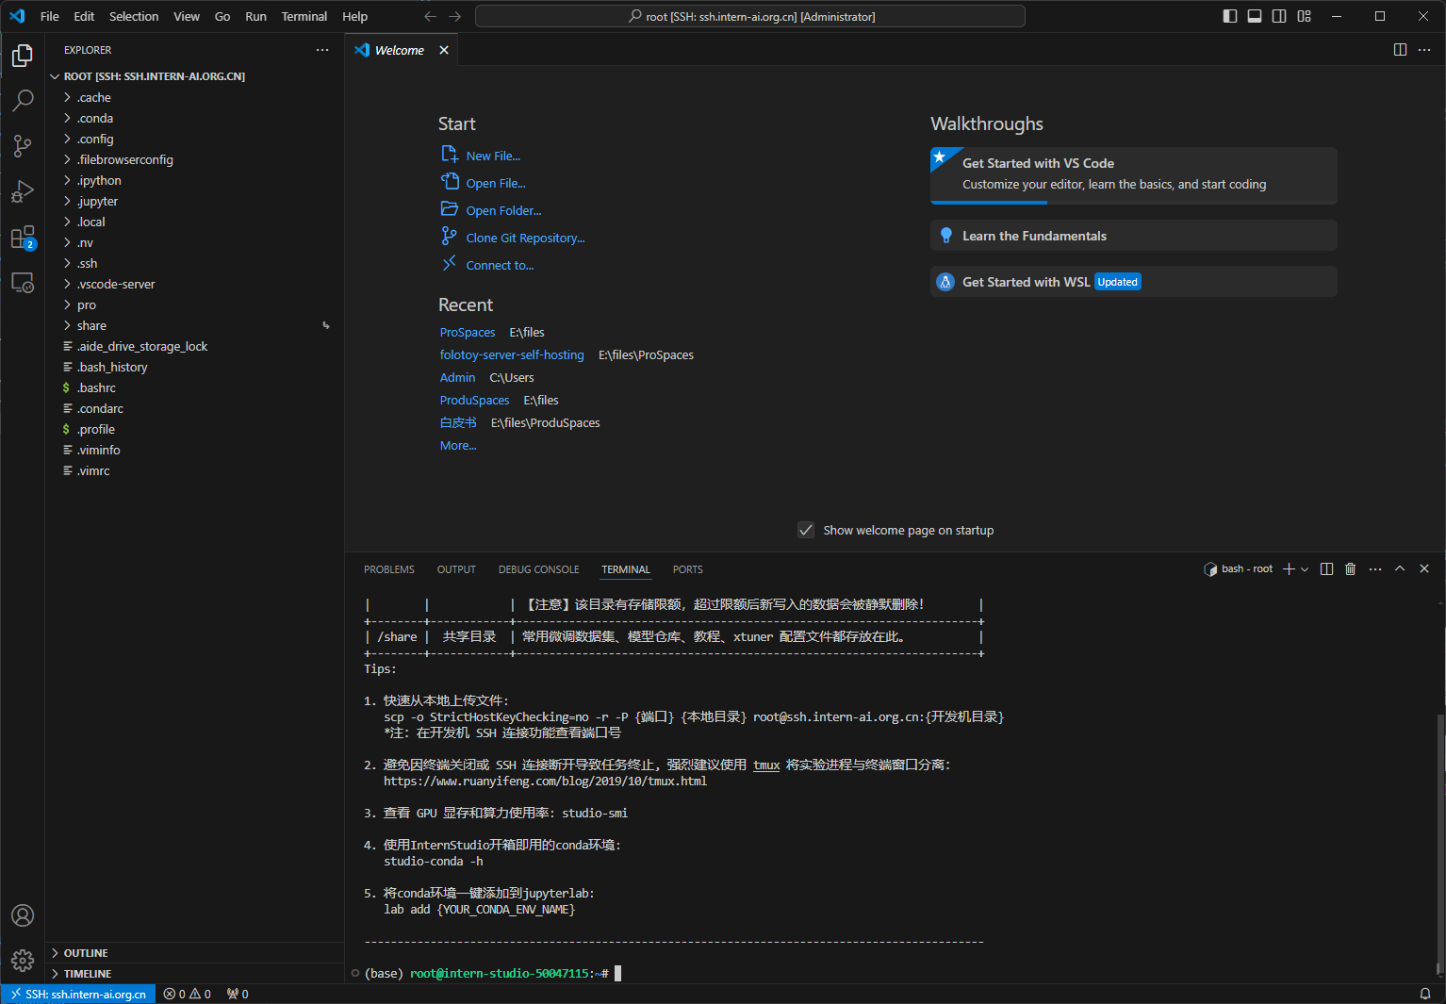Toggle the secondary side bar layout icon
This screenshot has width=1446, height=1004.
coord(1279,16)
